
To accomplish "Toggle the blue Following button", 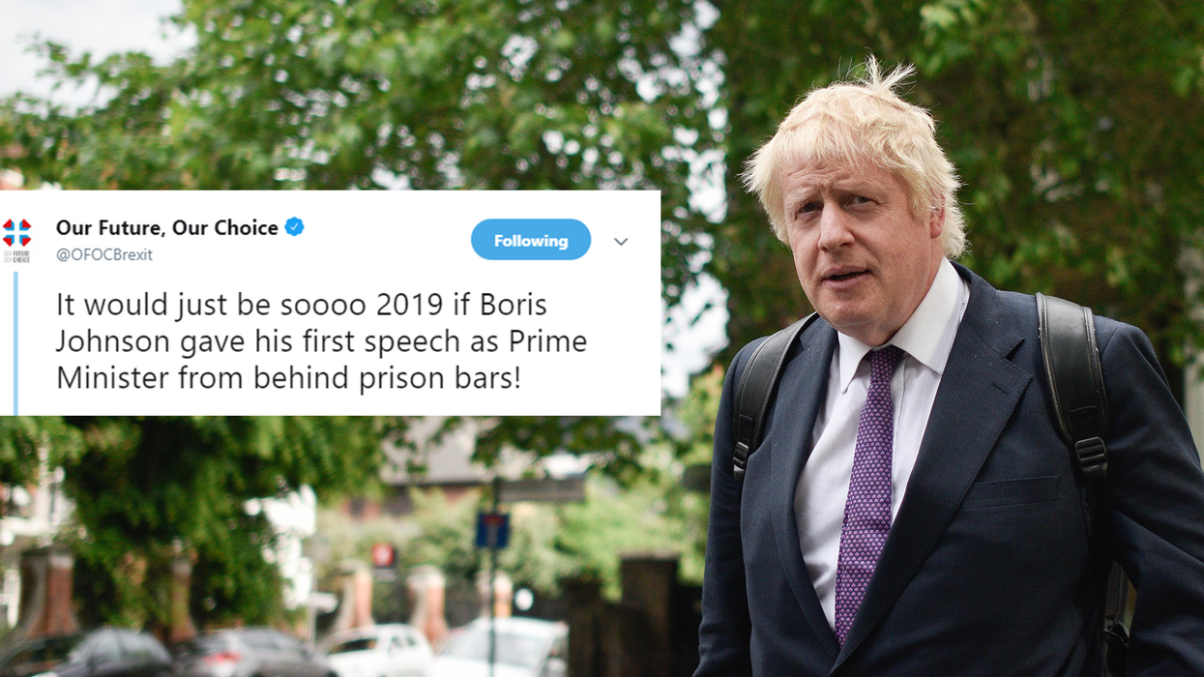I will (x=531, y=240).
